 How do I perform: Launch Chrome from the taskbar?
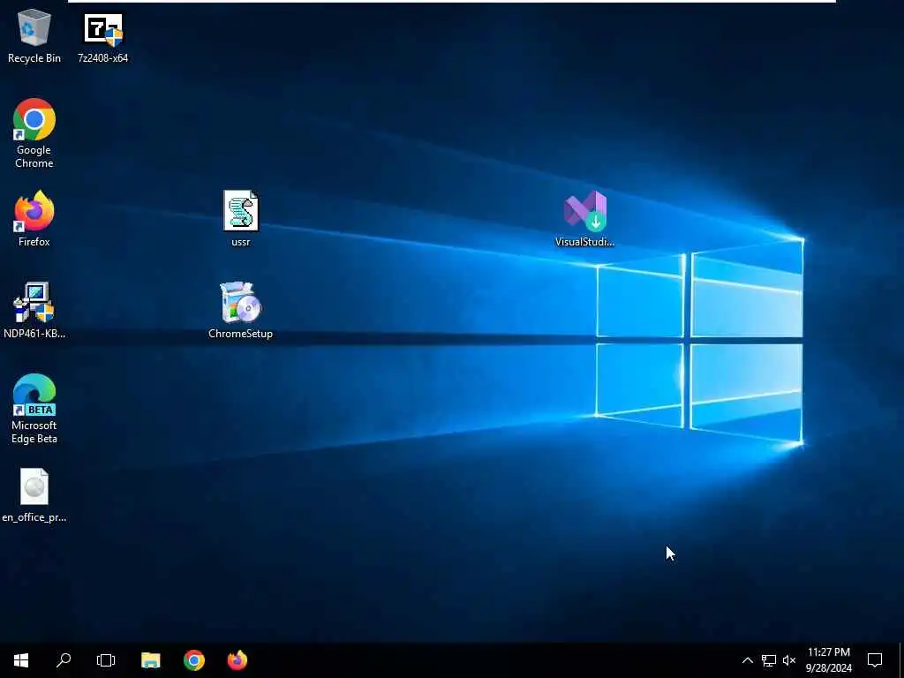(x=193, y=660)
